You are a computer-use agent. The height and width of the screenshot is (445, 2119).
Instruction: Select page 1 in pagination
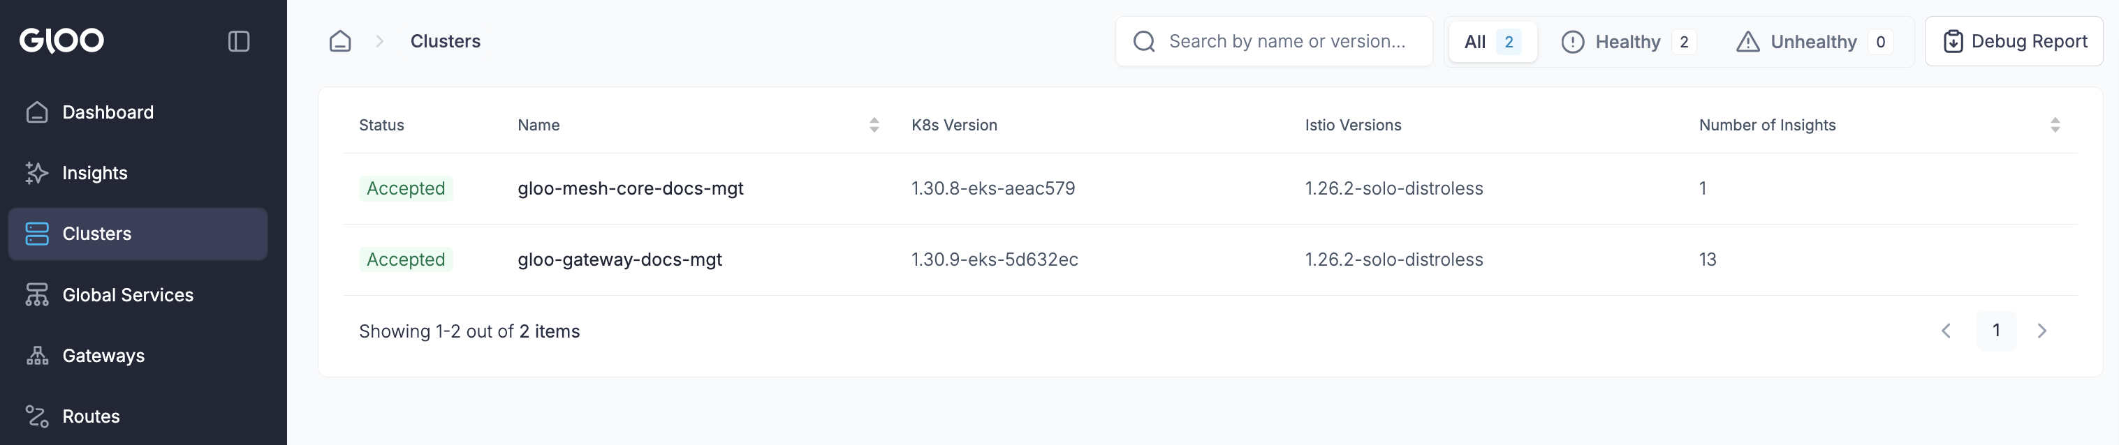tap(1995, 331)
